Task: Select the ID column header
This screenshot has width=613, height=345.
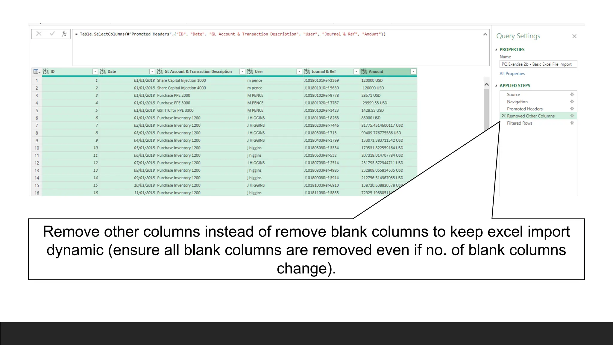Action: [x=70, y=72]
